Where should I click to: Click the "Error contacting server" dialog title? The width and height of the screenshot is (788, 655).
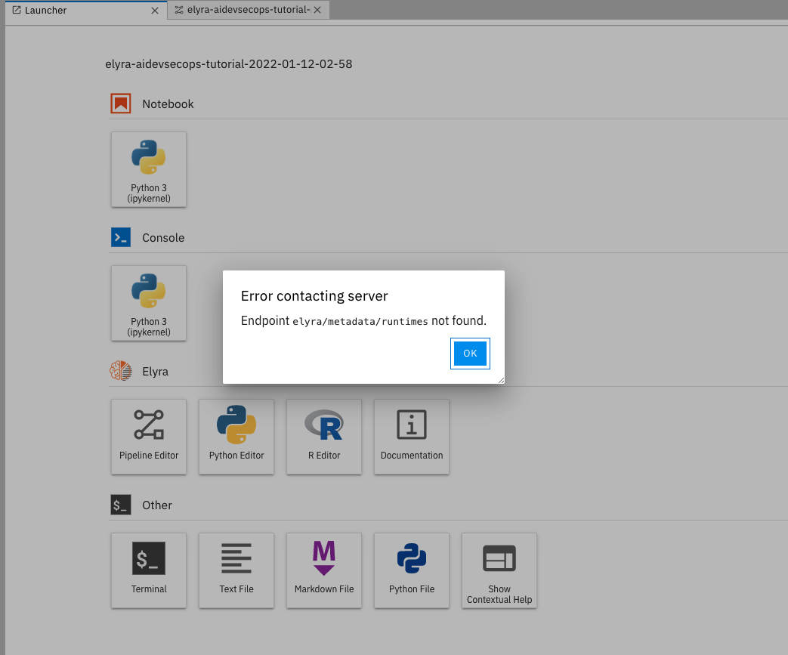click(314, 296)
